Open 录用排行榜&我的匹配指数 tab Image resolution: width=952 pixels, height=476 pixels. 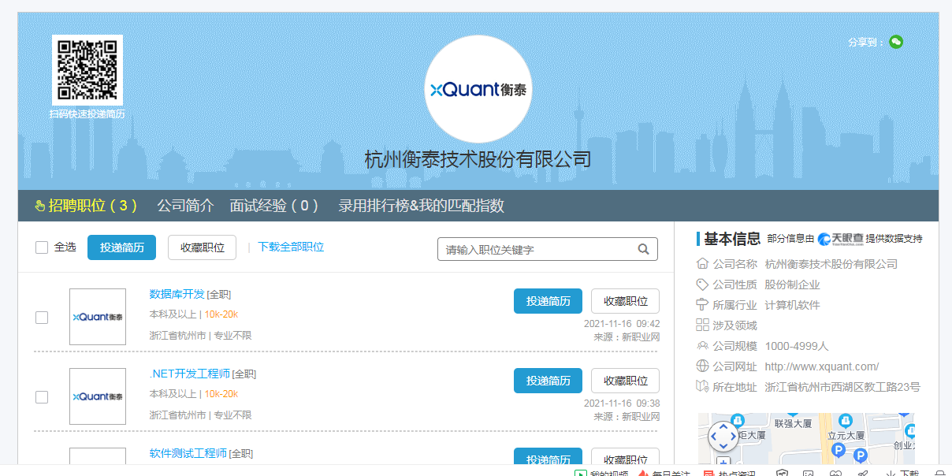pos(421,206)
